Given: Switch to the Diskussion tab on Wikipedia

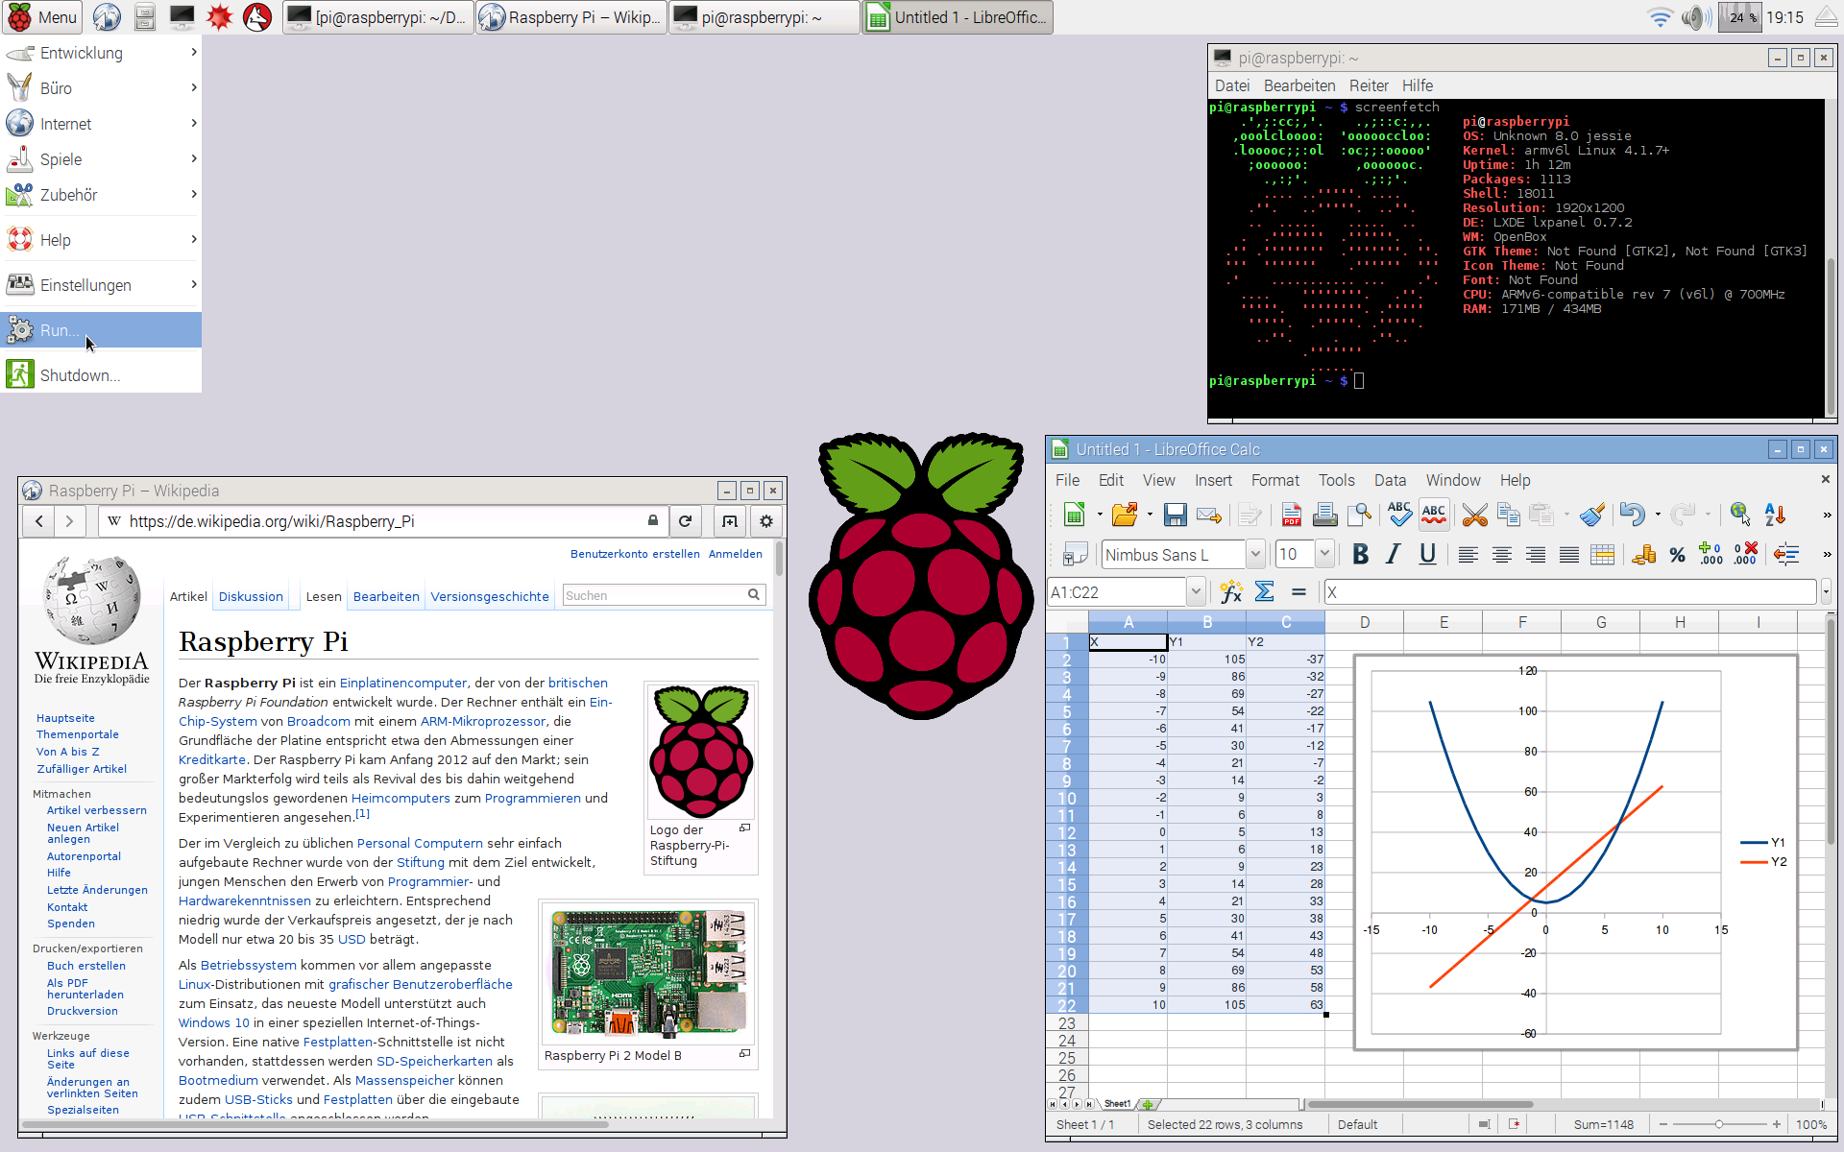Looking at the screenshot, I should point(250,596).
